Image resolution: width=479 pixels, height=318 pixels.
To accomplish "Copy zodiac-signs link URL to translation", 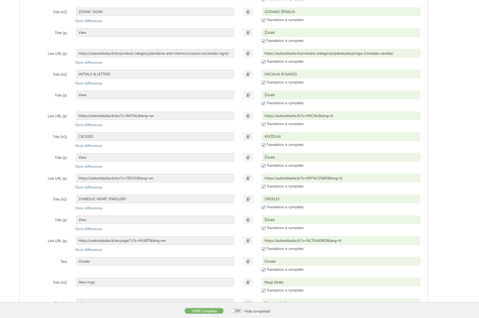I will coord(248,53).
